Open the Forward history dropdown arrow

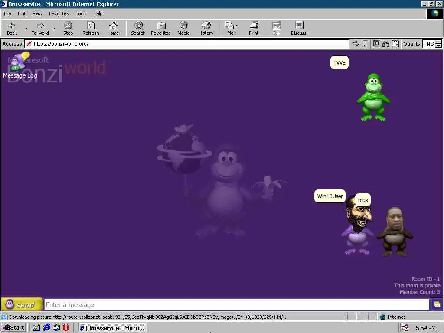(54, 28)
